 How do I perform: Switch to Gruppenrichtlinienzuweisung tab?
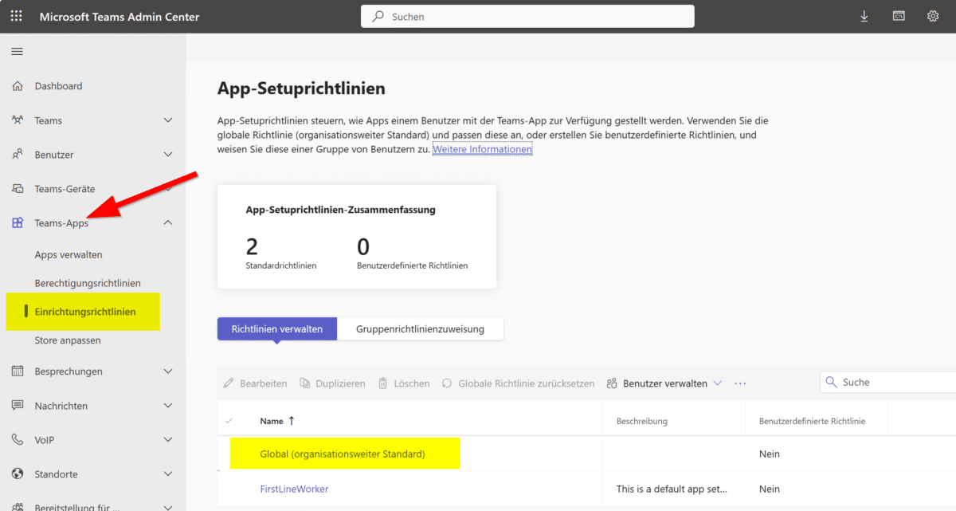click(x=420, y=329)
